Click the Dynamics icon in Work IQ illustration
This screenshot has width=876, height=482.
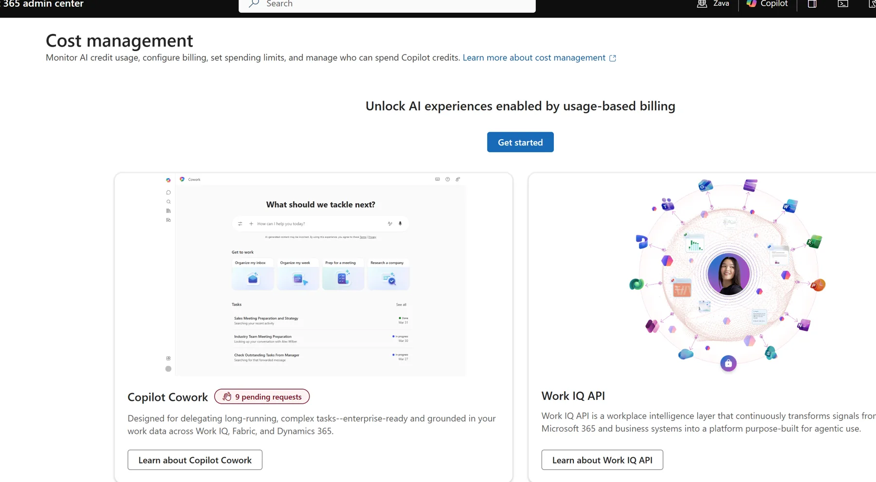641,241
